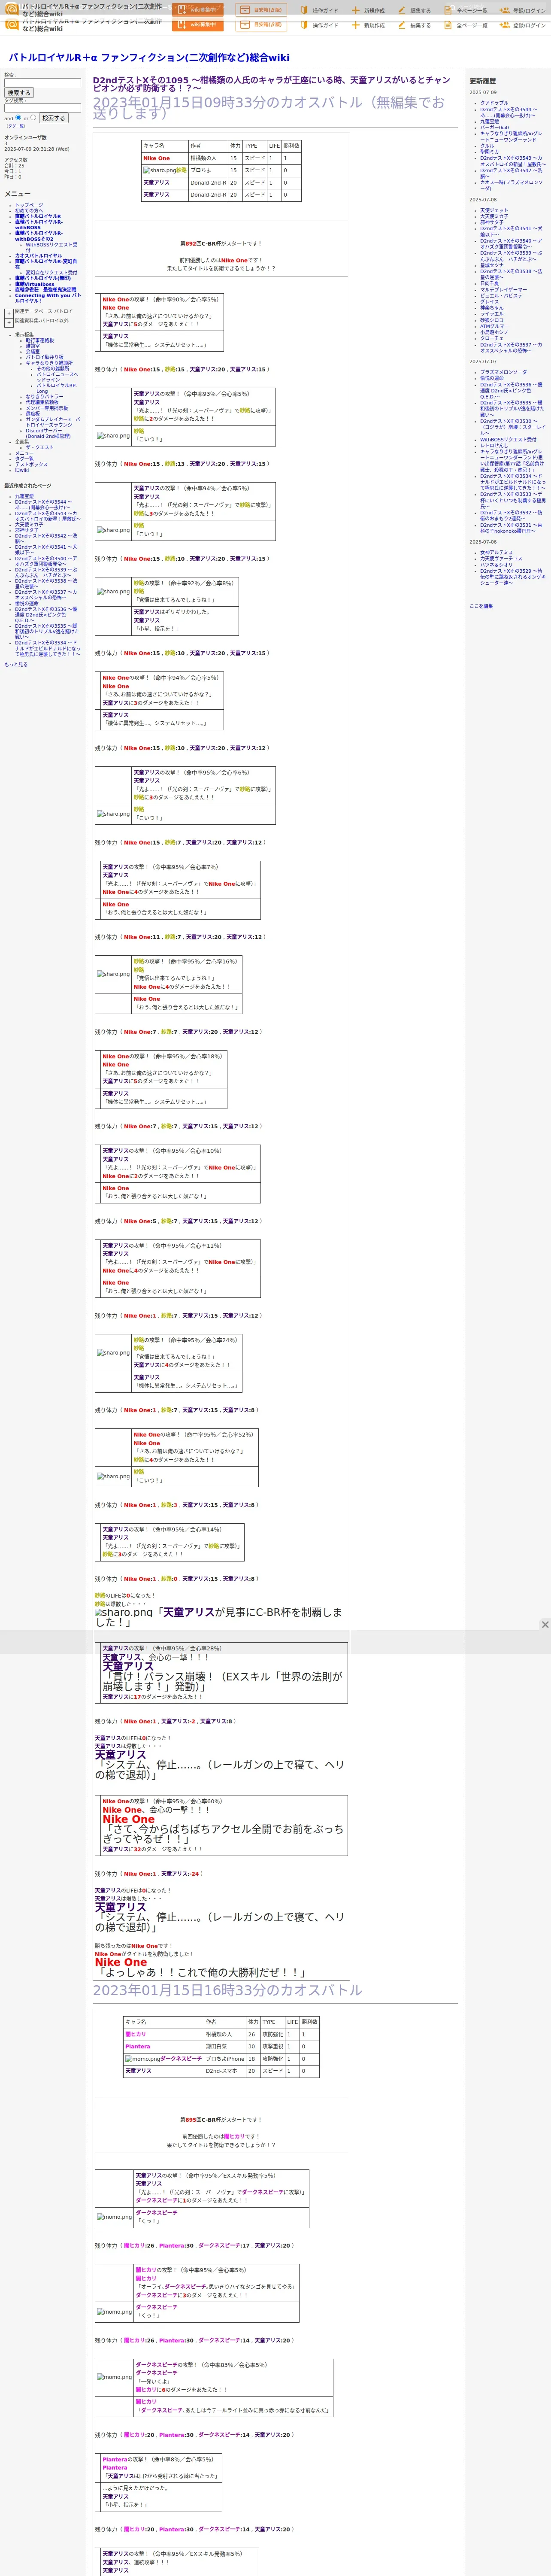551x2576 pixels.
Task: Open ライラエル in 更新履歴
Action: coord(492,314)
